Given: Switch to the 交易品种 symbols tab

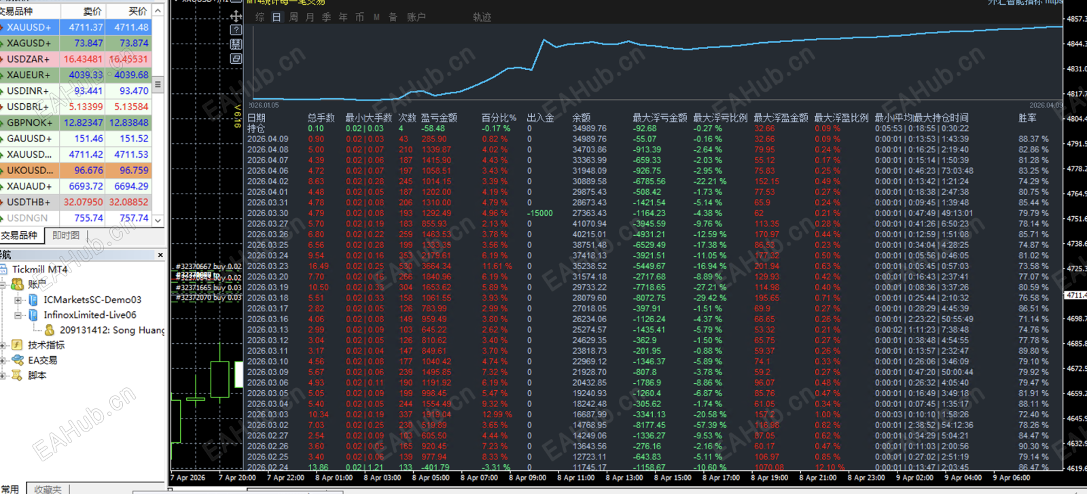Looking at the screenshot, I should tap(20, 235).
